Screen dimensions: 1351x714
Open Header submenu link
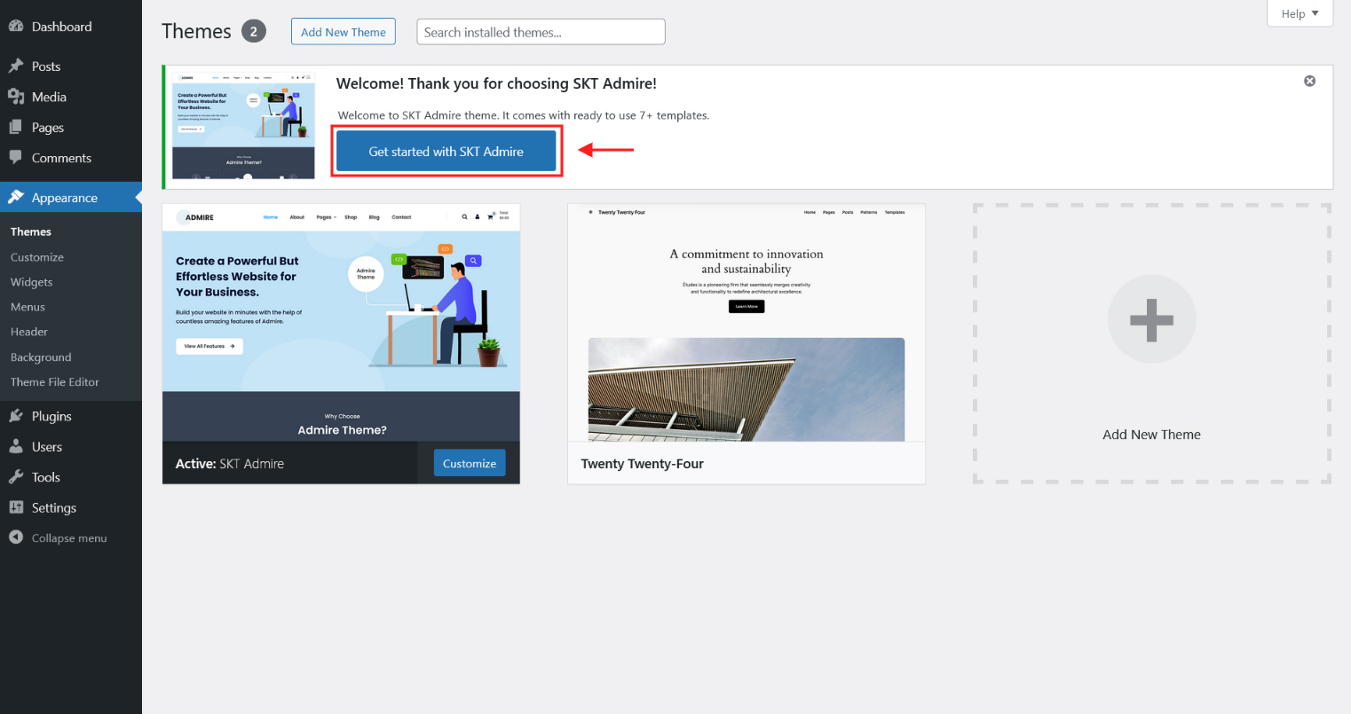point(29,332)
